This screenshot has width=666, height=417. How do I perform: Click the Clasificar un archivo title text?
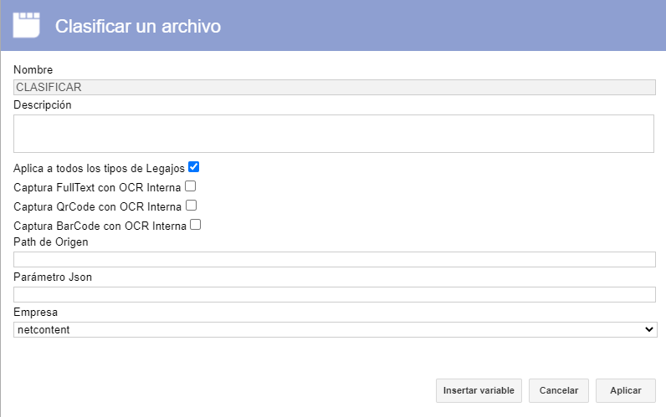click(x=138, y=26)
